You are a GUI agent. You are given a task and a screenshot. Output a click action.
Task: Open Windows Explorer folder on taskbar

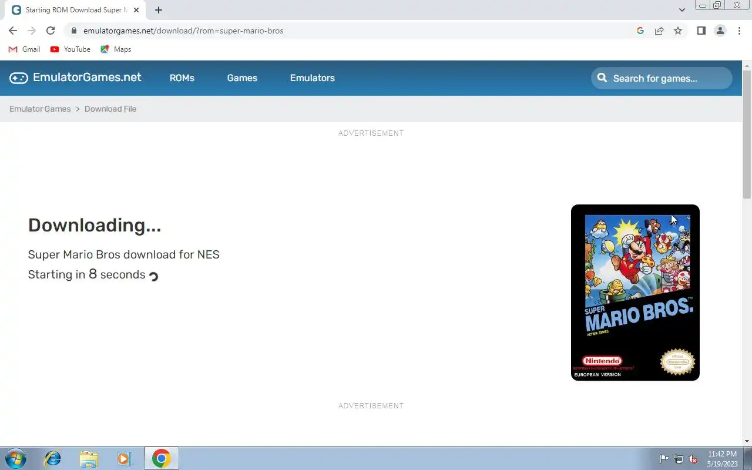tap(89, 458)
